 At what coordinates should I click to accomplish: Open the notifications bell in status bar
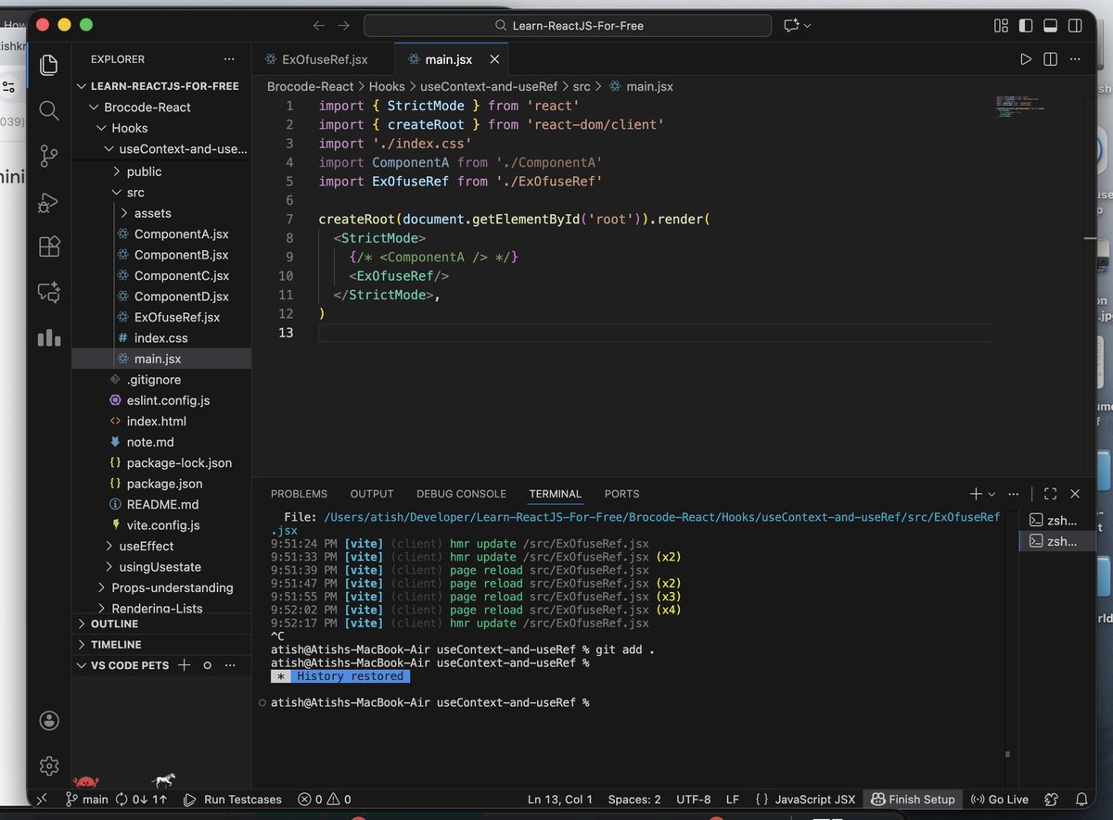point(1081,799)
